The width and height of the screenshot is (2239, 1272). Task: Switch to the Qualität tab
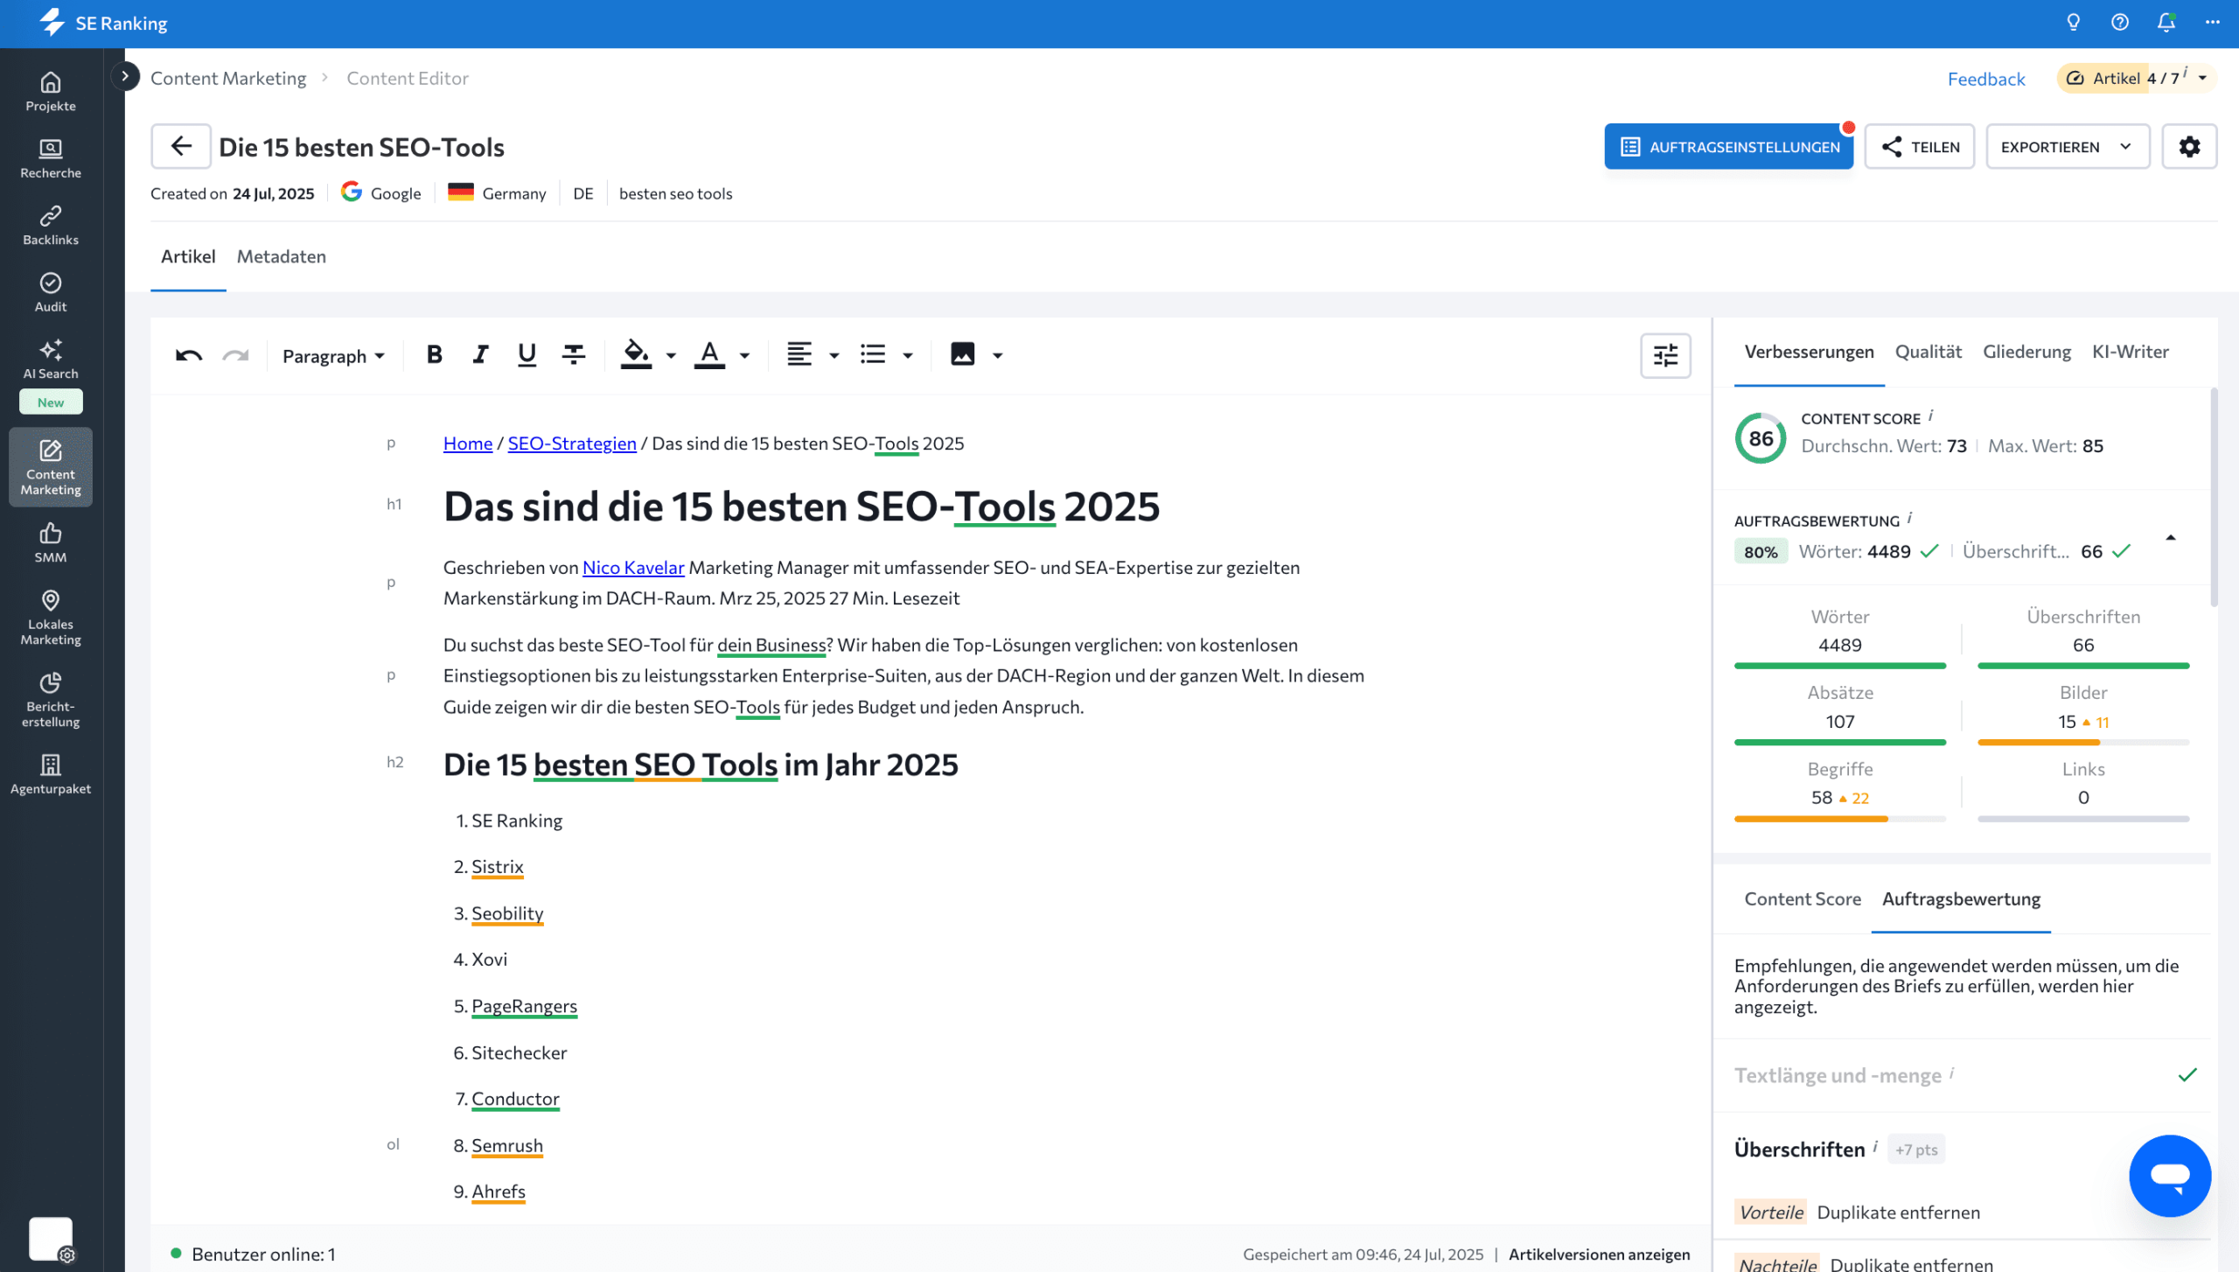(x=1928, y=352)
